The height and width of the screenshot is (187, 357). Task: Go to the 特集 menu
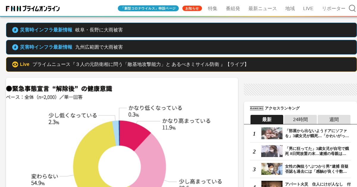pos(213,8)
